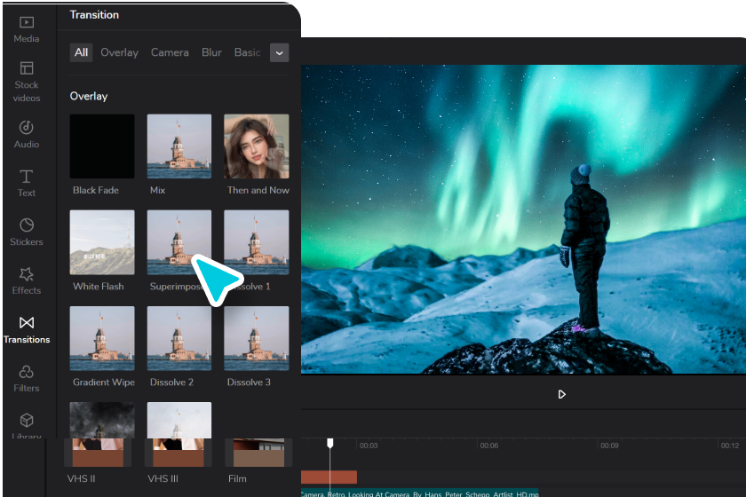Select the VHS II effect thumbnail
Screen dimensions: 746x497
point(98,453)
